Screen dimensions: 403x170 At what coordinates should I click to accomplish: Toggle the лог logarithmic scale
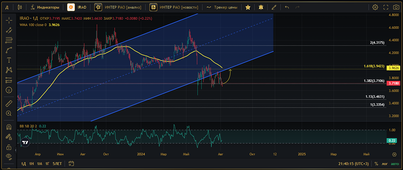384,164
